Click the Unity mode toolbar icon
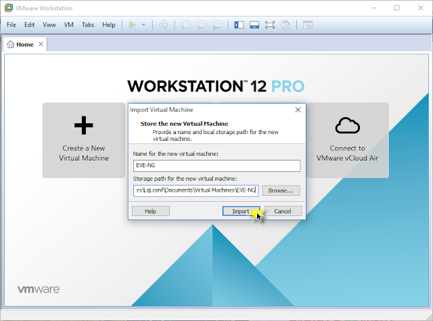This screenshot has width=433, height=321. [286, 25]
